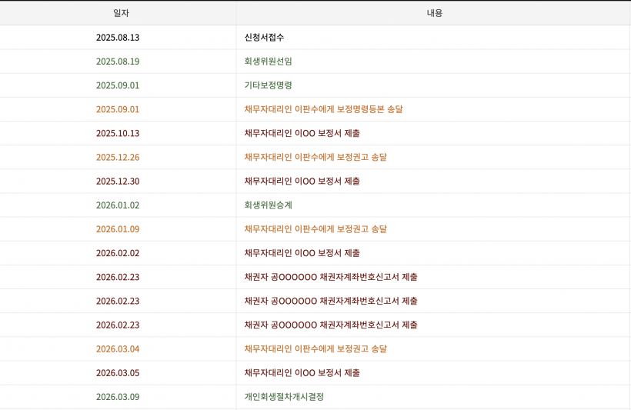Open 채무자대리인 이판수에게 보정명령등본 송달 entry
The image size is (631, 410).
point(323,109)
